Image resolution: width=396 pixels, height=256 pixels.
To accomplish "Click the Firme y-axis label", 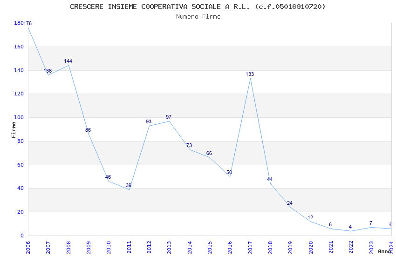I will 14,130.
